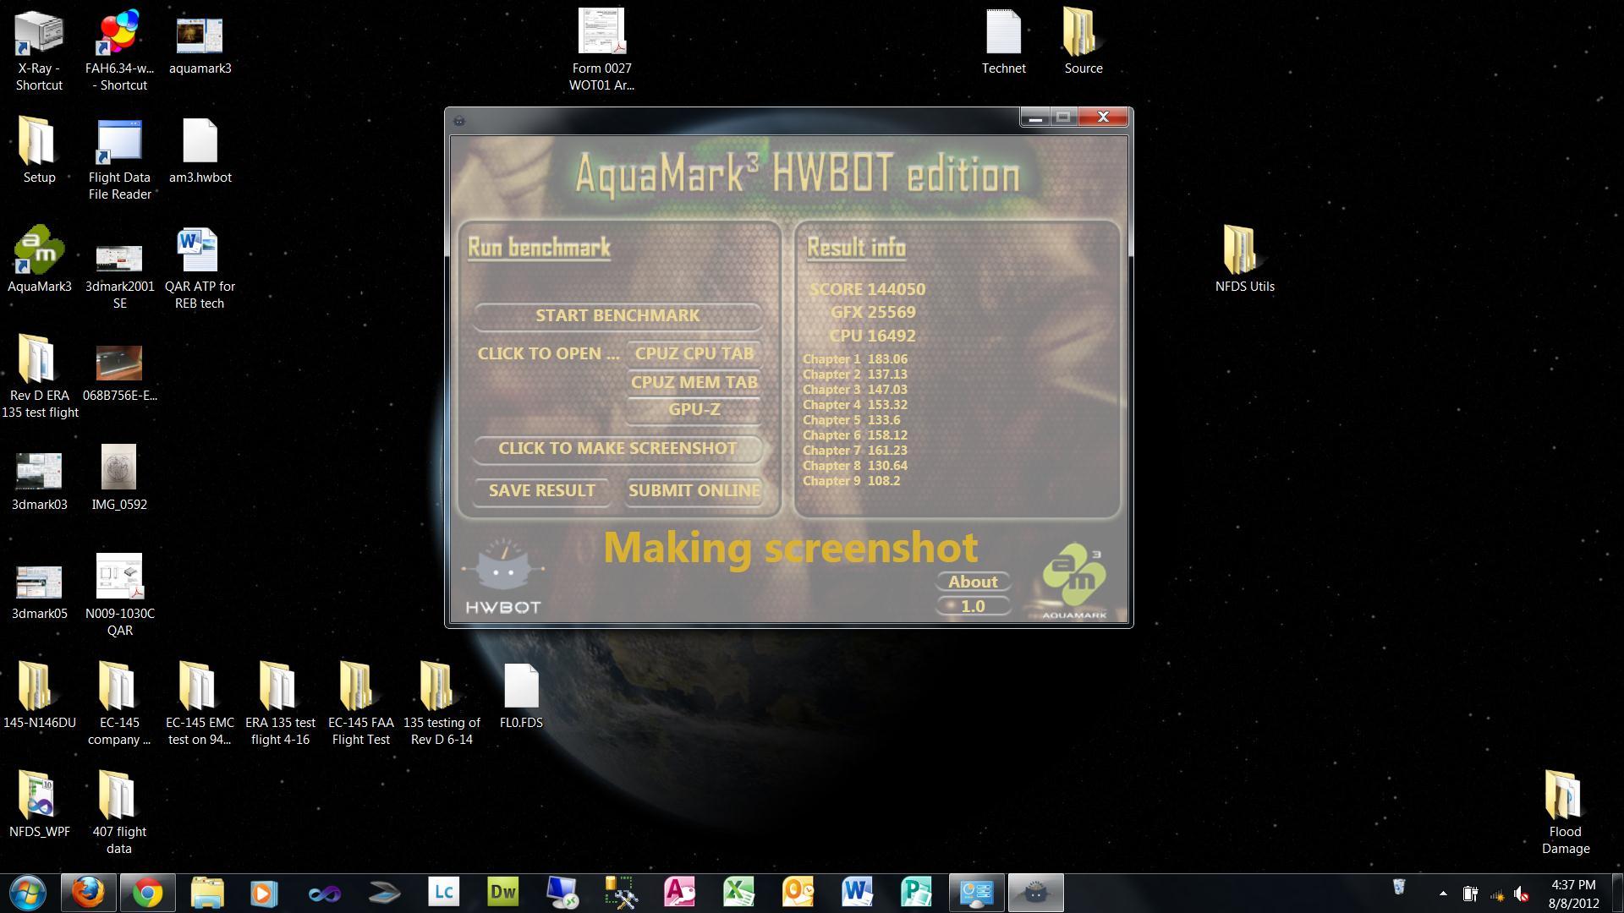Open Dreamweaver from taskbar

pyautogui.click(x=502, y=893)
